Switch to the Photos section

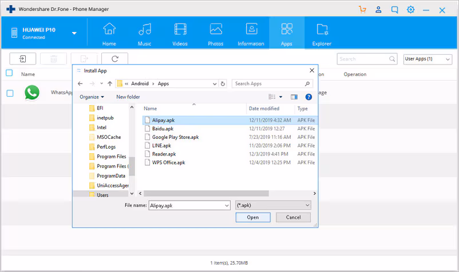[215, 34]
